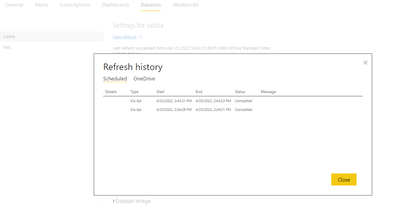Image resolution: width=401 pixels, height=214 pixels.
Task: Click Via Api in the 2:24:29 PM row
Action: pos(136,110)
